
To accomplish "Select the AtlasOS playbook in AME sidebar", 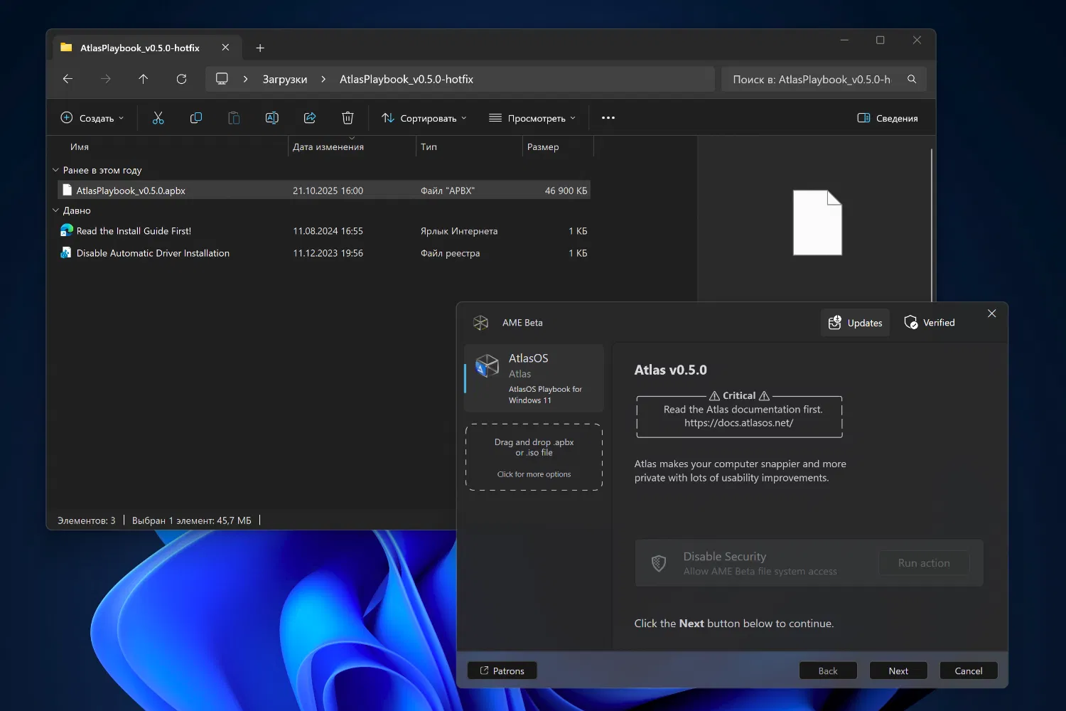I will (534, 378).
